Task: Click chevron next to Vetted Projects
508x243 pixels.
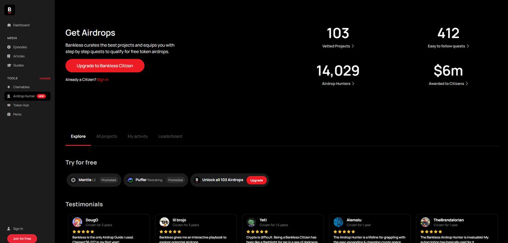Action: pyautogui.click(x=353, y=46)
